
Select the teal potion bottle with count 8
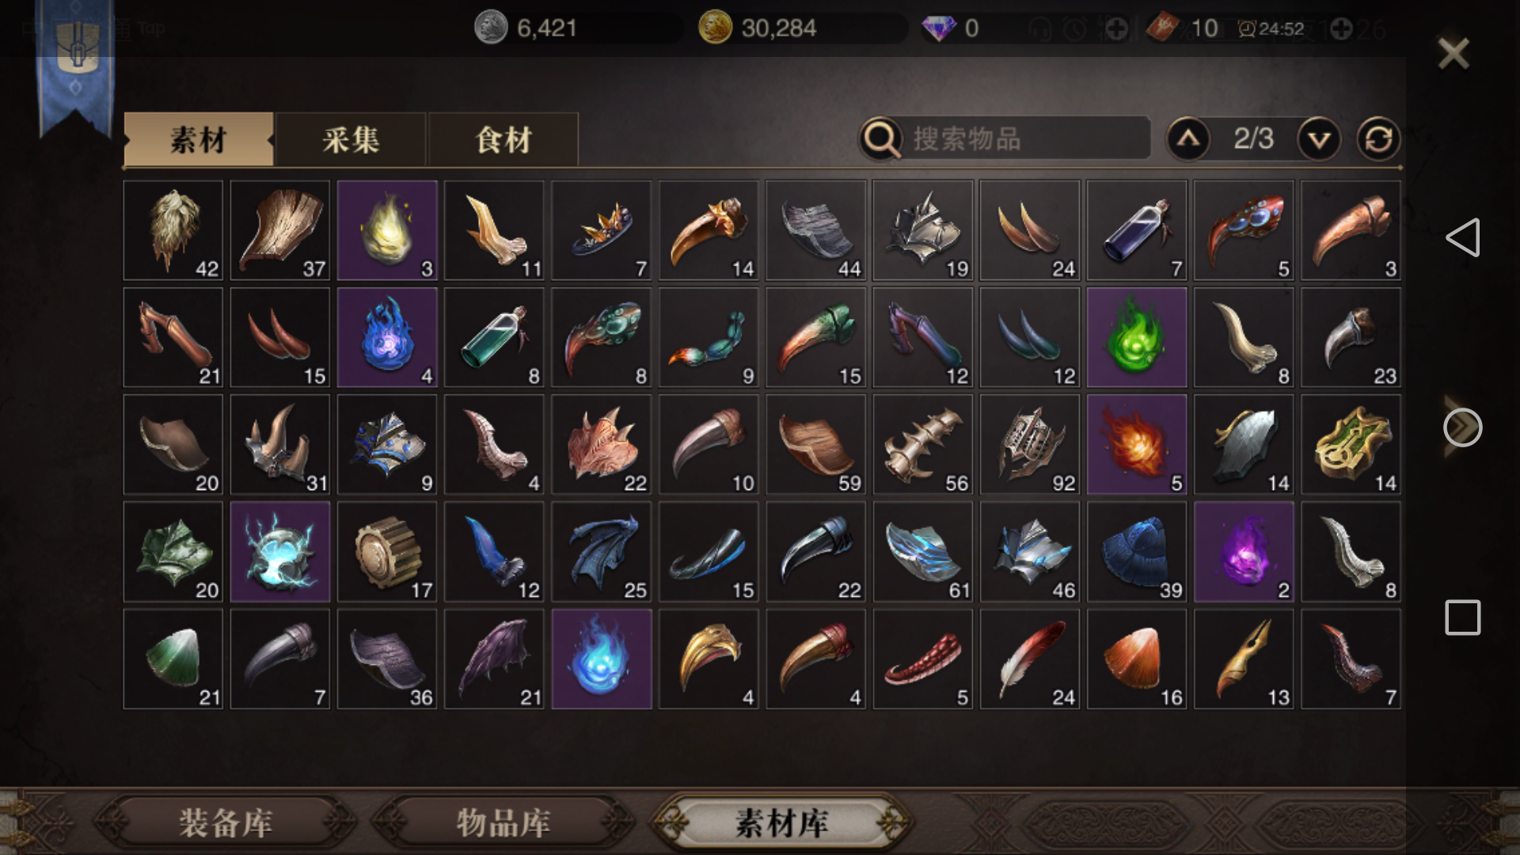[494, 337]
